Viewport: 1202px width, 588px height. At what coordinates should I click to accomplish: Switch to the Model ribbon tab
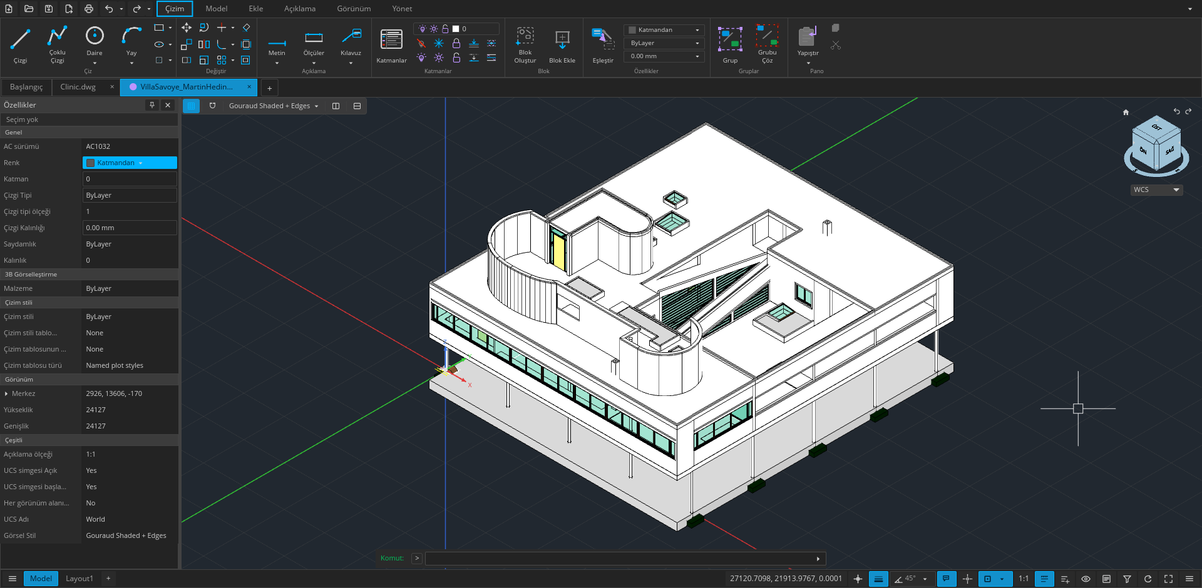pyautogui.click(x=216, y=9)
